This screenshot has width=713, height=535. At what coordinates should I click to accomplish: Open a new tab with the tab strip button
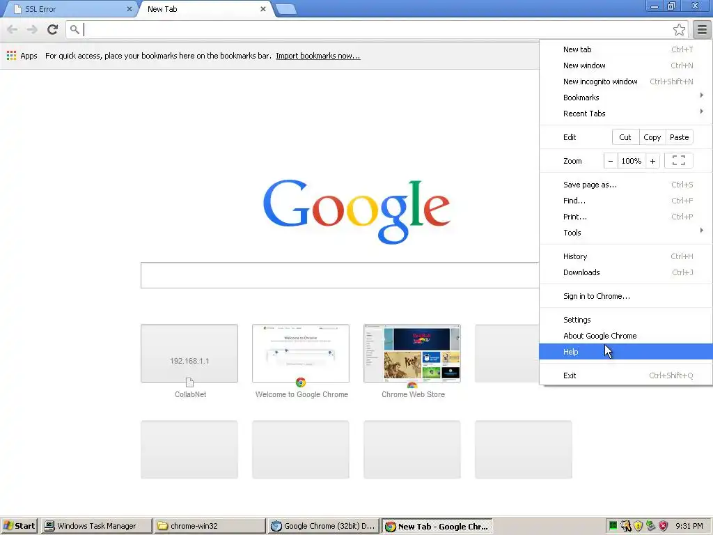tap(286, 9)
